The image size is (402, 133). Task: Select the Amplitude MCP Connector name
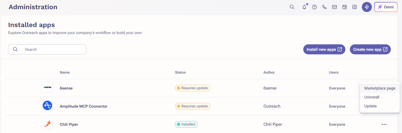pos(83,106)
